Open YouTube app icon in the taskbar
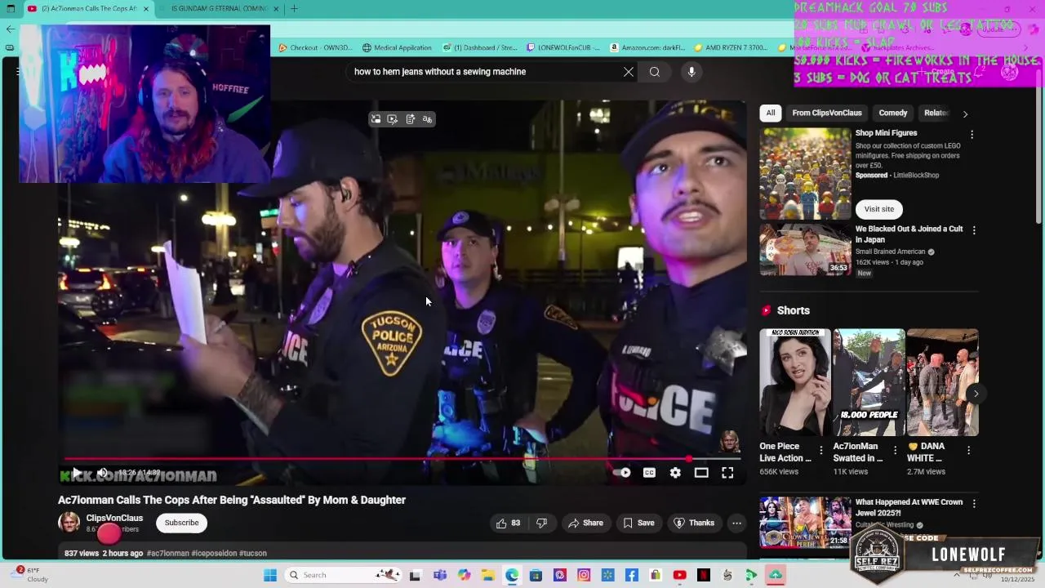 [679, 575]
